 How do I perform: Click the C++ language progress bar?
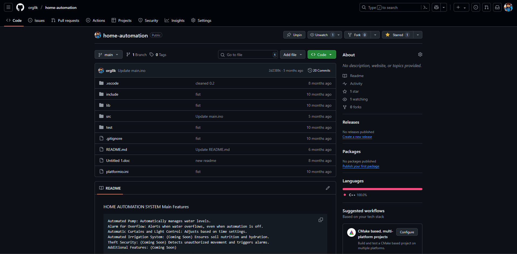click(x=382, y=189)
